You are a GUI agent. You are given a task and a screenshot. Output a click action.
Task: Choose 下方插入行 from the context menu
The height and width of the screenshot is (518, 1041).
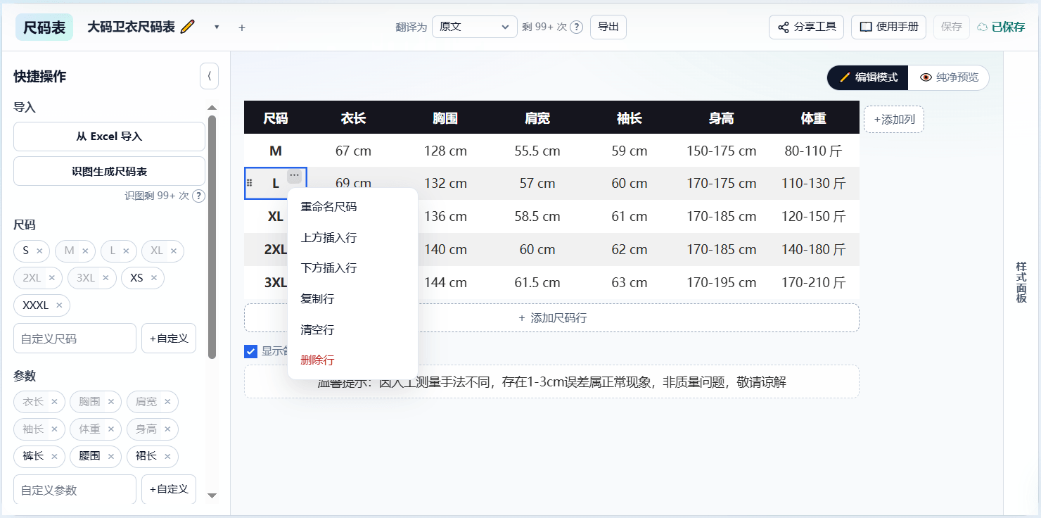[x=352, y=268]
